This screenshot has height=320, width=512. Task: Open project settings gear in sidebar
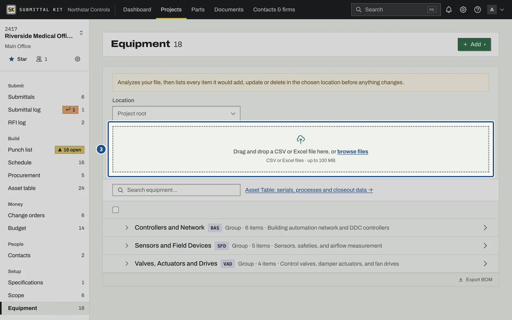click(77, 59)
